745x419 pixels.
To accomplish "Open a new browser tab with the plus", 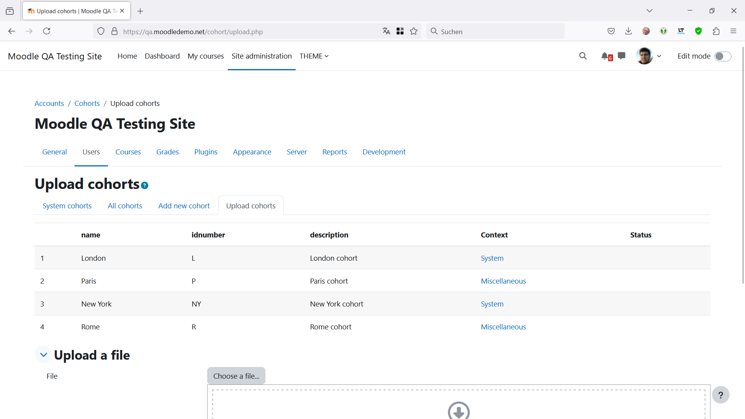I will point(140,11).
